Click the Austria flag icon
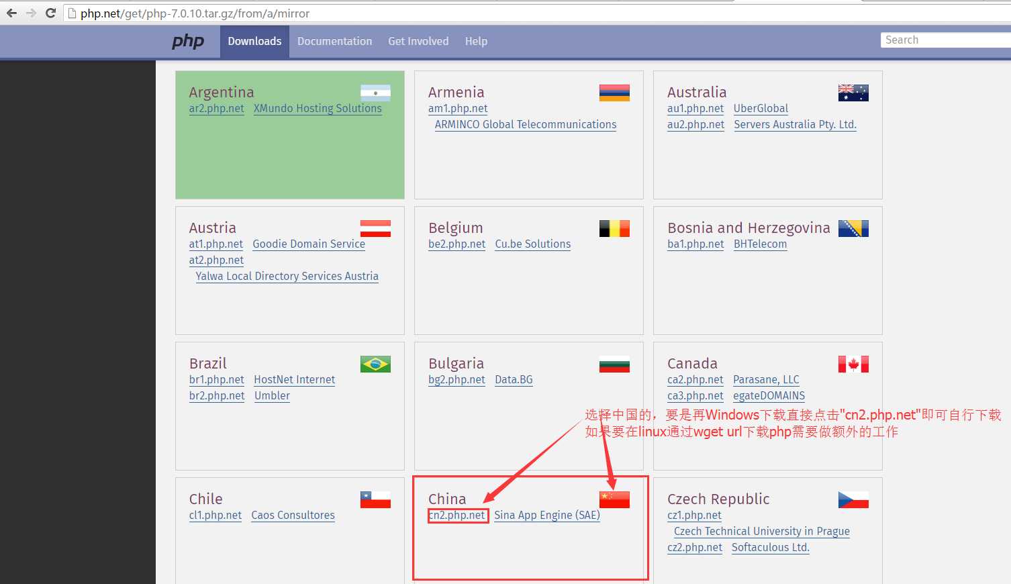The width and height of the screenshot is (1011, 584). (375, 228)
